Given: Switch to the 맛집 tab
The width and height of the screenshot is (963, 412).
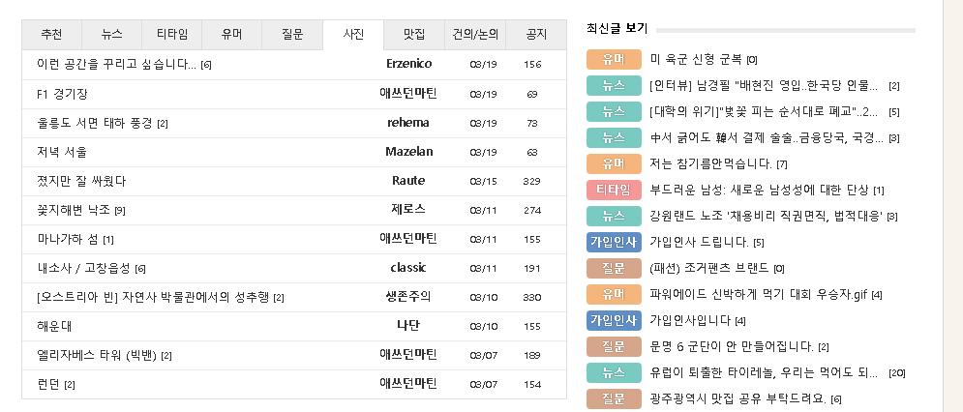Looking at the screenshot, I should 413,35.
